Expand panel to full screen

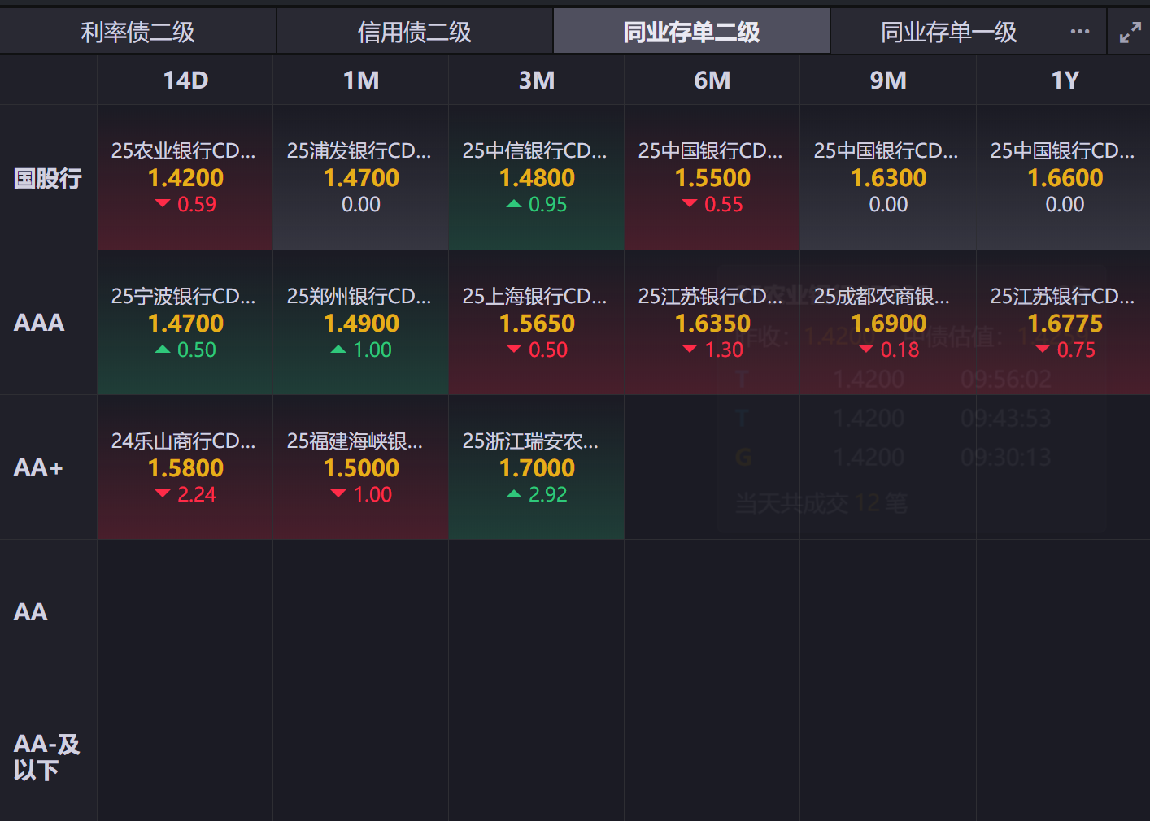[x=1130, y=33]
